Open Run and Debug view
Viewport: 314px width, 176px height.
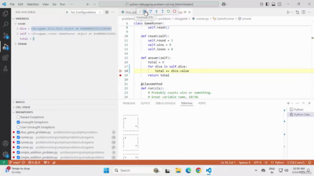tap(5, 47)
